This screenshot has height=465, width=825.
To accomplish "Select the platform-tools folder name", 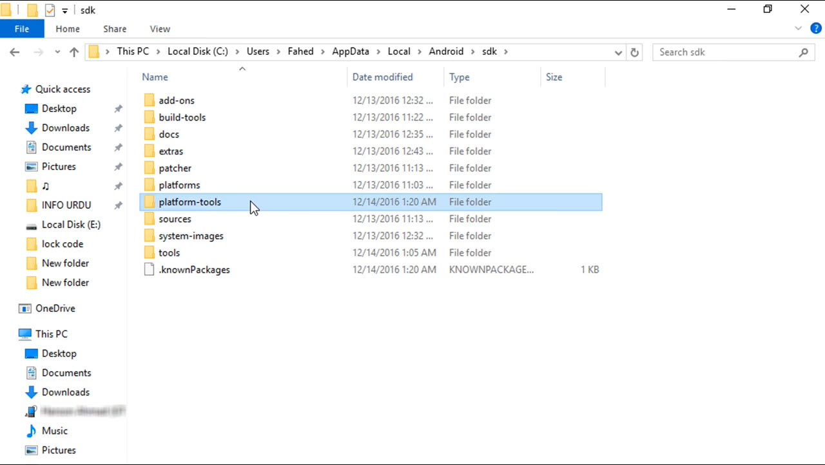I will [189, 202].
